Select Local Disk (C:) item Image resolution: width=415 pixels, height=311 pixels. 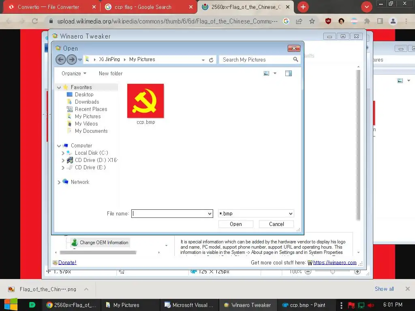tap(91, 153)
